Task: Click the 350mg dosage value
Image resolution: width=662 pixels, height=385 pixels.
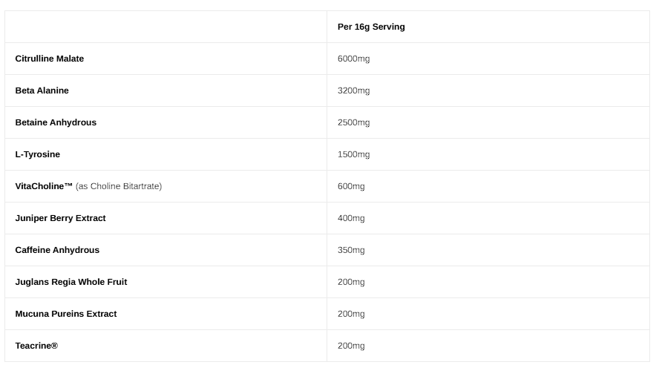Action: tap(351, 250)
